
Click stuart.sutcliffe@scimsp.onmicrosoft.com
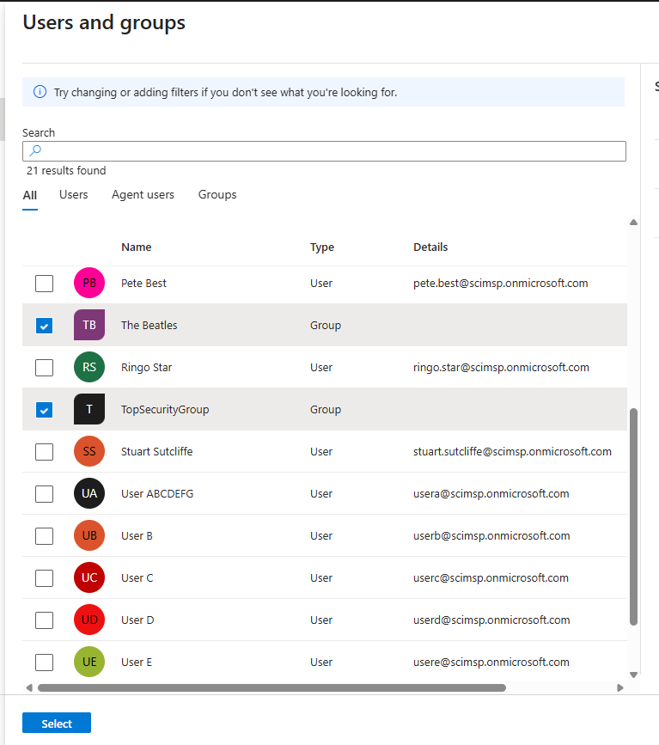[x=512, y=451]
